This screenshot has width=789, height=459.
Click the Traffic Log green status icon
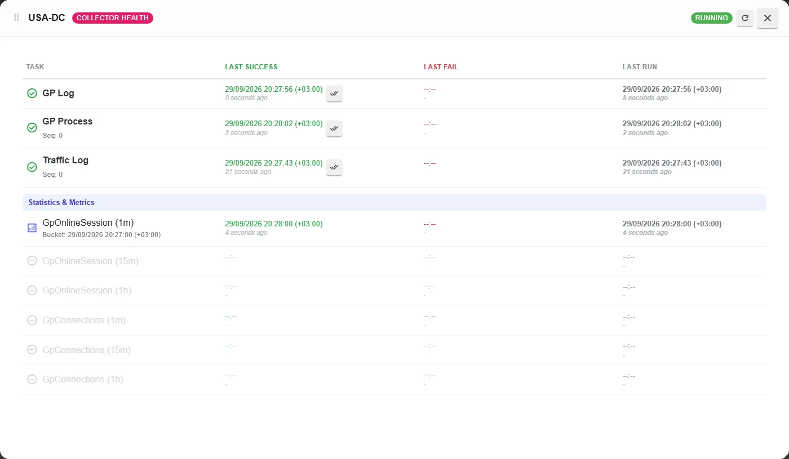point(32,167)
